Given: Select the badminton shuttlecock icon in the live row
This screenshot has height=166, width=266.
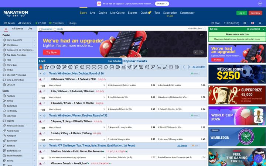Looking at the screenshot, I should [x=129, y=67].
